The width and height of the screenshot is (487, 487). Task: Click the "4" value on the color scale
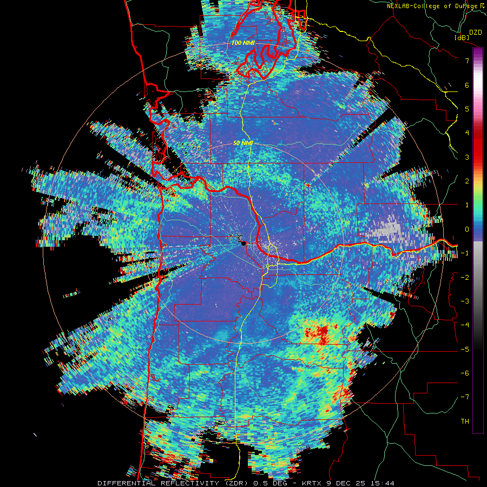click(467, 133)
